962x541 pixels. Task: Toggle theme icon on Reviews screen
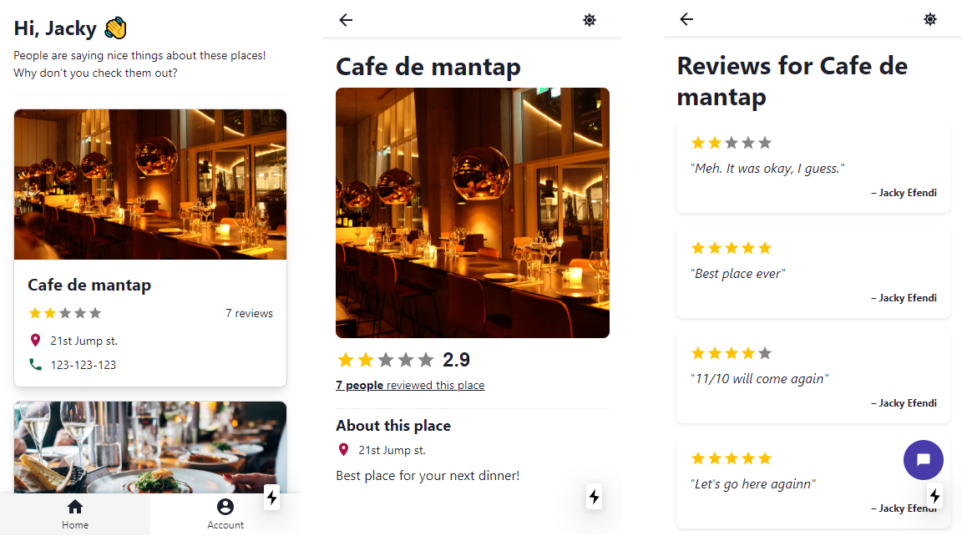pyautogui.click(x=930, y=19)
